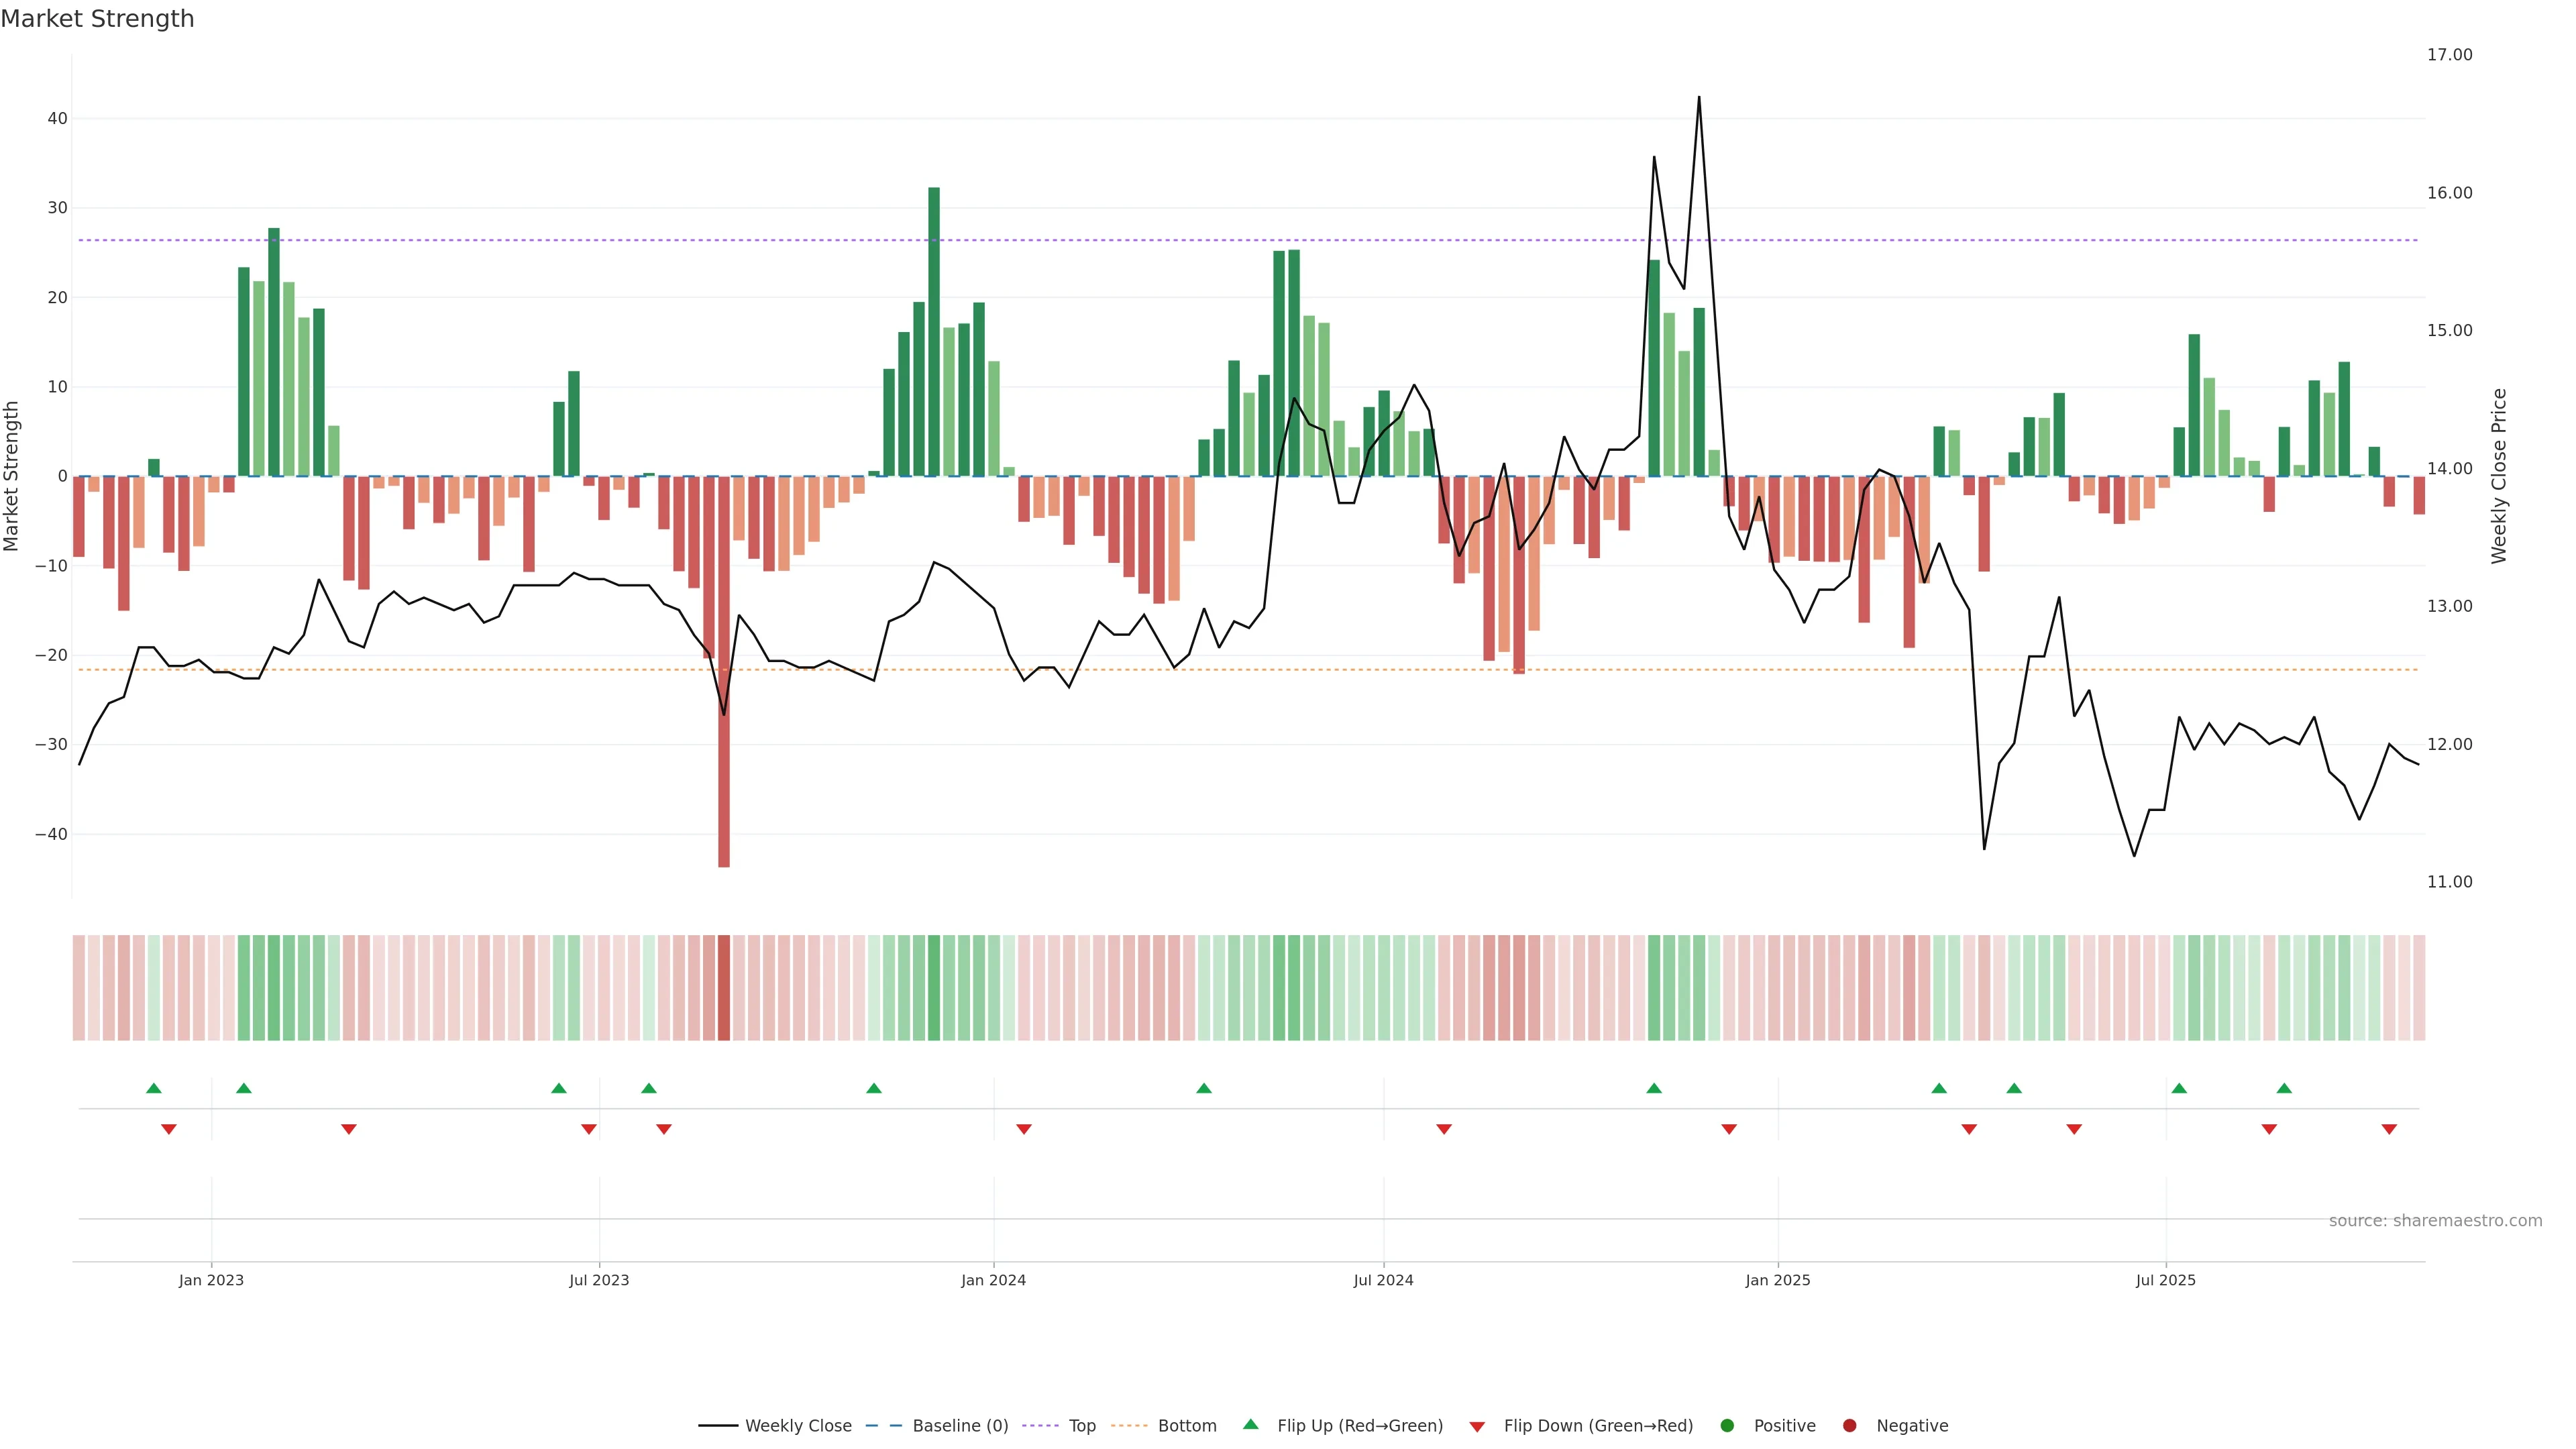Click the last red Flip Down marker
This screenshot has width=2576, height=1449.
click(2389, 1129)
